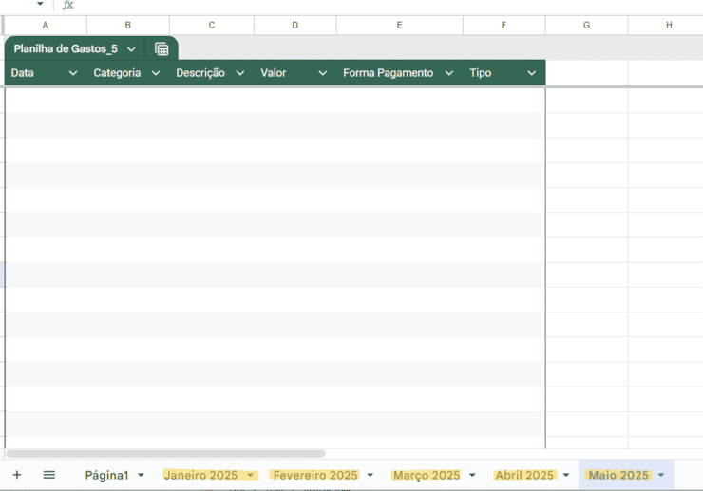This screenshot has height=491, width=703.
Task: Select column G header
Action: click(586, 25)
